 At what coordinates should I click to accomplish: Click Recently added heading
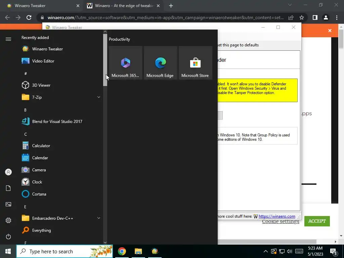(35, 38)
